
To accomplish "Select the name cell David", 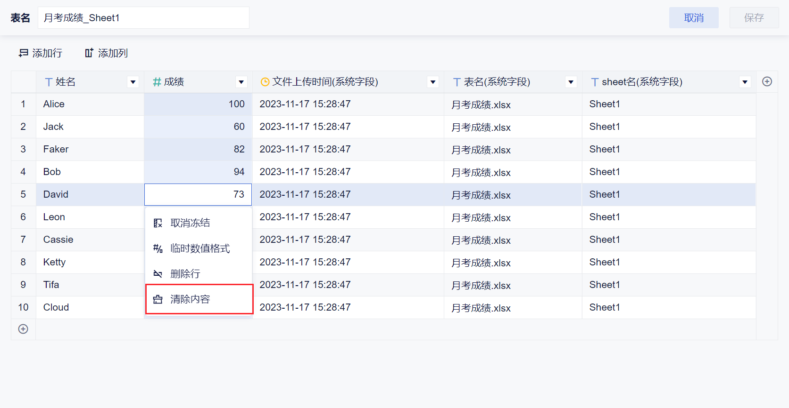I will (90, 194).
